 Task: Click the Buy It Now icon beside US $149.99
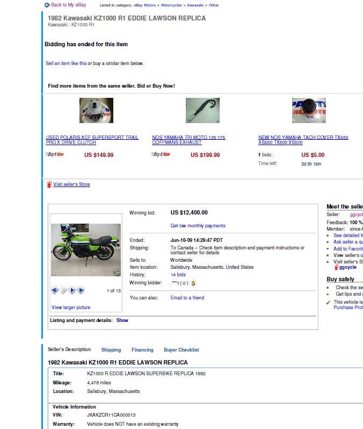click(x=55, y=154)
